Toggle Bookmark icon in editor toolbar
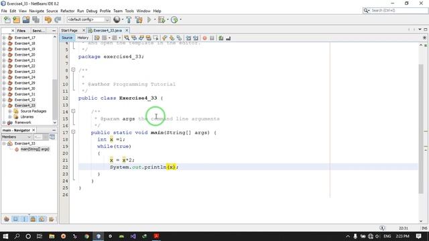Screen dimensions: 429x241 pyautogui.click(x=179, y=38)
